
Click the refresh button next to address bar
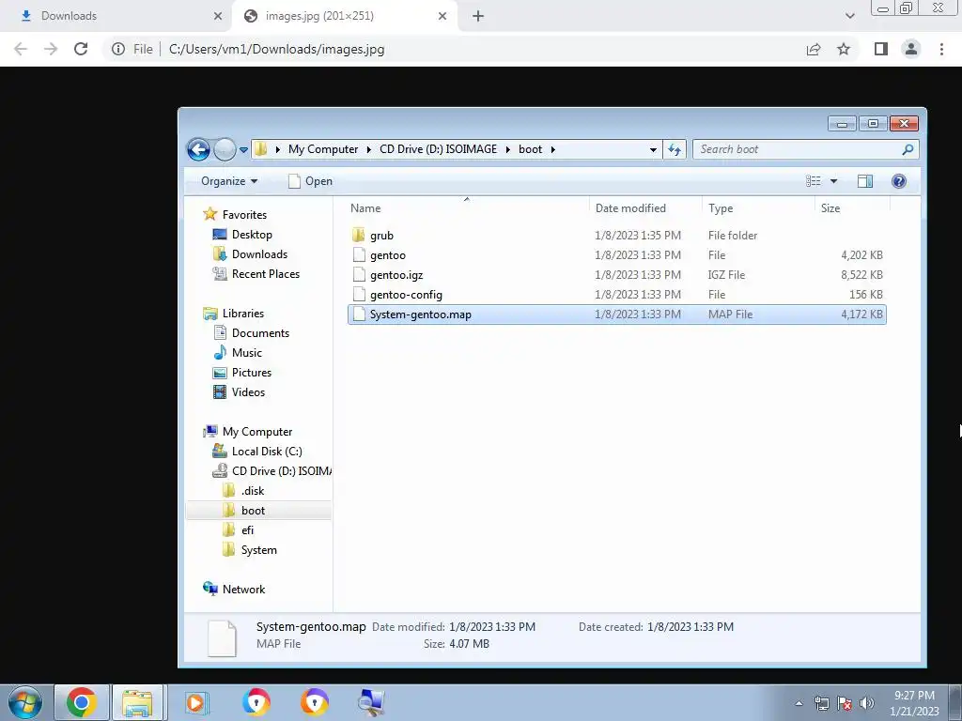tap(675, 149)
